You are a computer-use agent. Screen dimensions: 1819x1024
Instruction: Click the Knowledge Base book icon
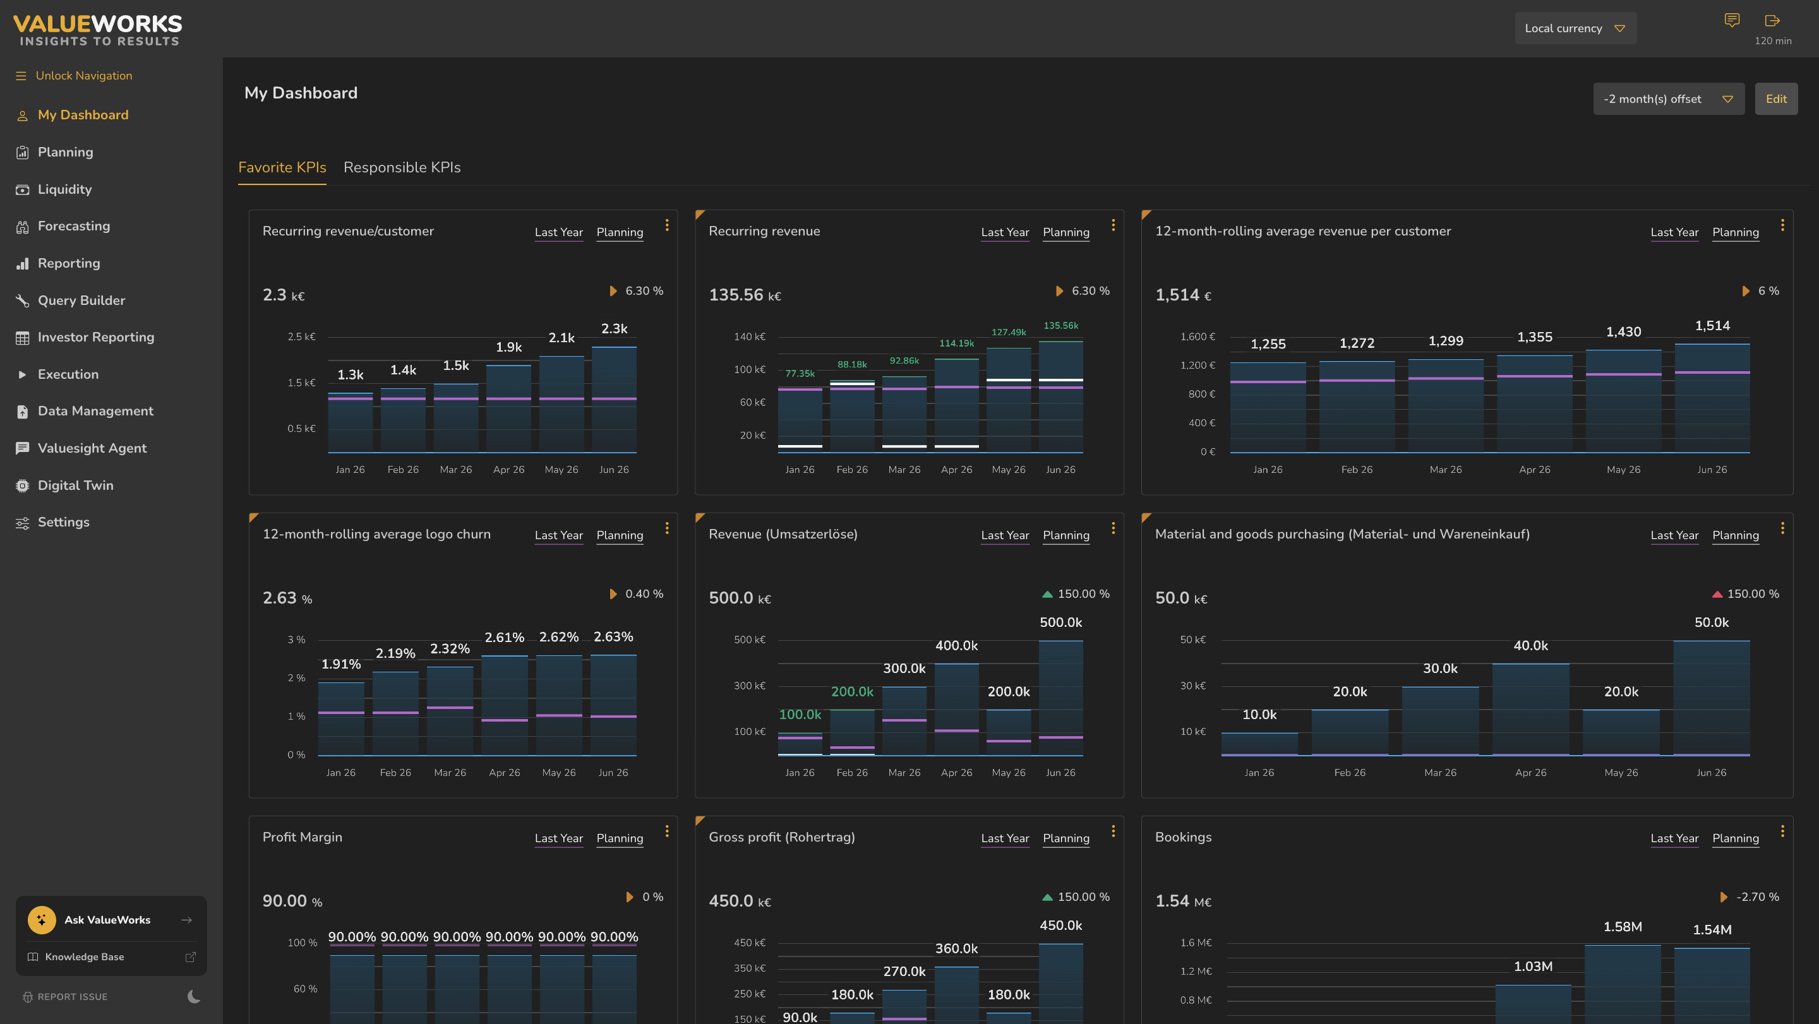pos(32,957)
